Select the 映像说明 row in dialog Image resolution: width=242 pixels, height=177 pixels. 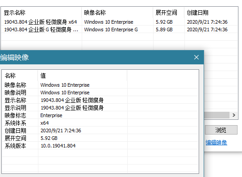100,93
